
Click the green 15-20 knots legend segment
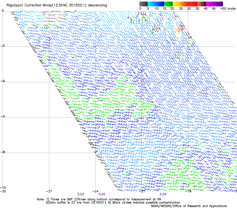pos(168,4)
